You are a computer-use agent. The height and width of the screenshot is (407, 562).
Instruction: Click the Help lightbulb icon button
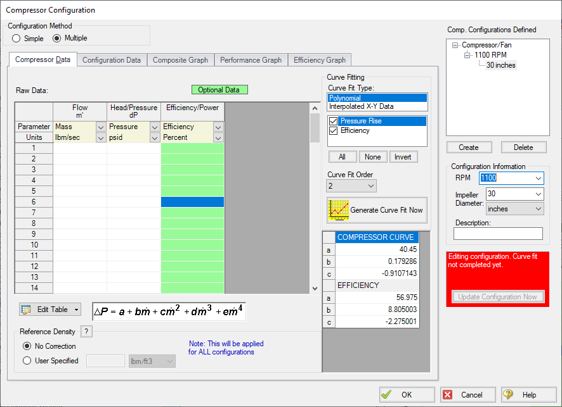(508, 394)
